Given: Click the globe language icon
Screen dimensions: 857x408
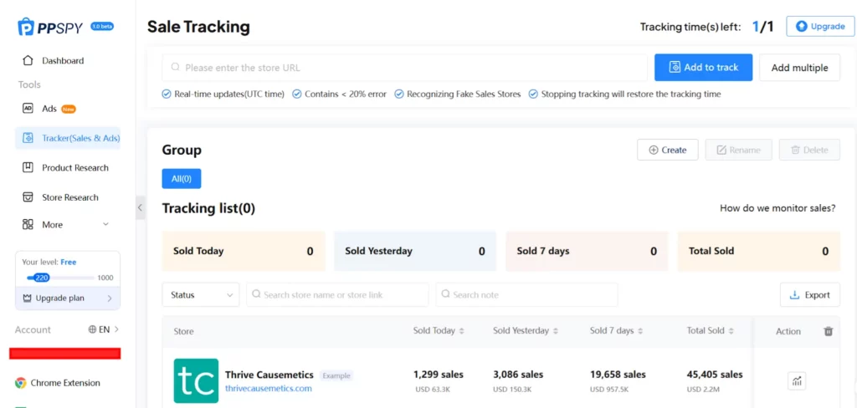Looking at the screenshot, I should click(x=92, y=329).
